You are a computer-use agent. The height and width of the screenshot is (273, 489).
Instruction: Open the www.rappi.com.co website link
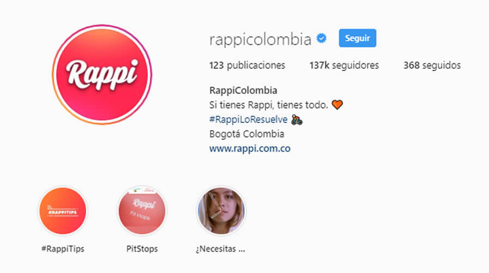click(x=250, y=149)
